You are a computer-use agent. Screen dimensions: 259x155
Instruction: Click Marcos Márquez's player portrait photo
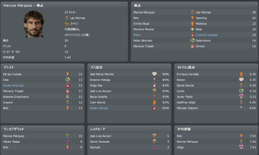point(34,24)
